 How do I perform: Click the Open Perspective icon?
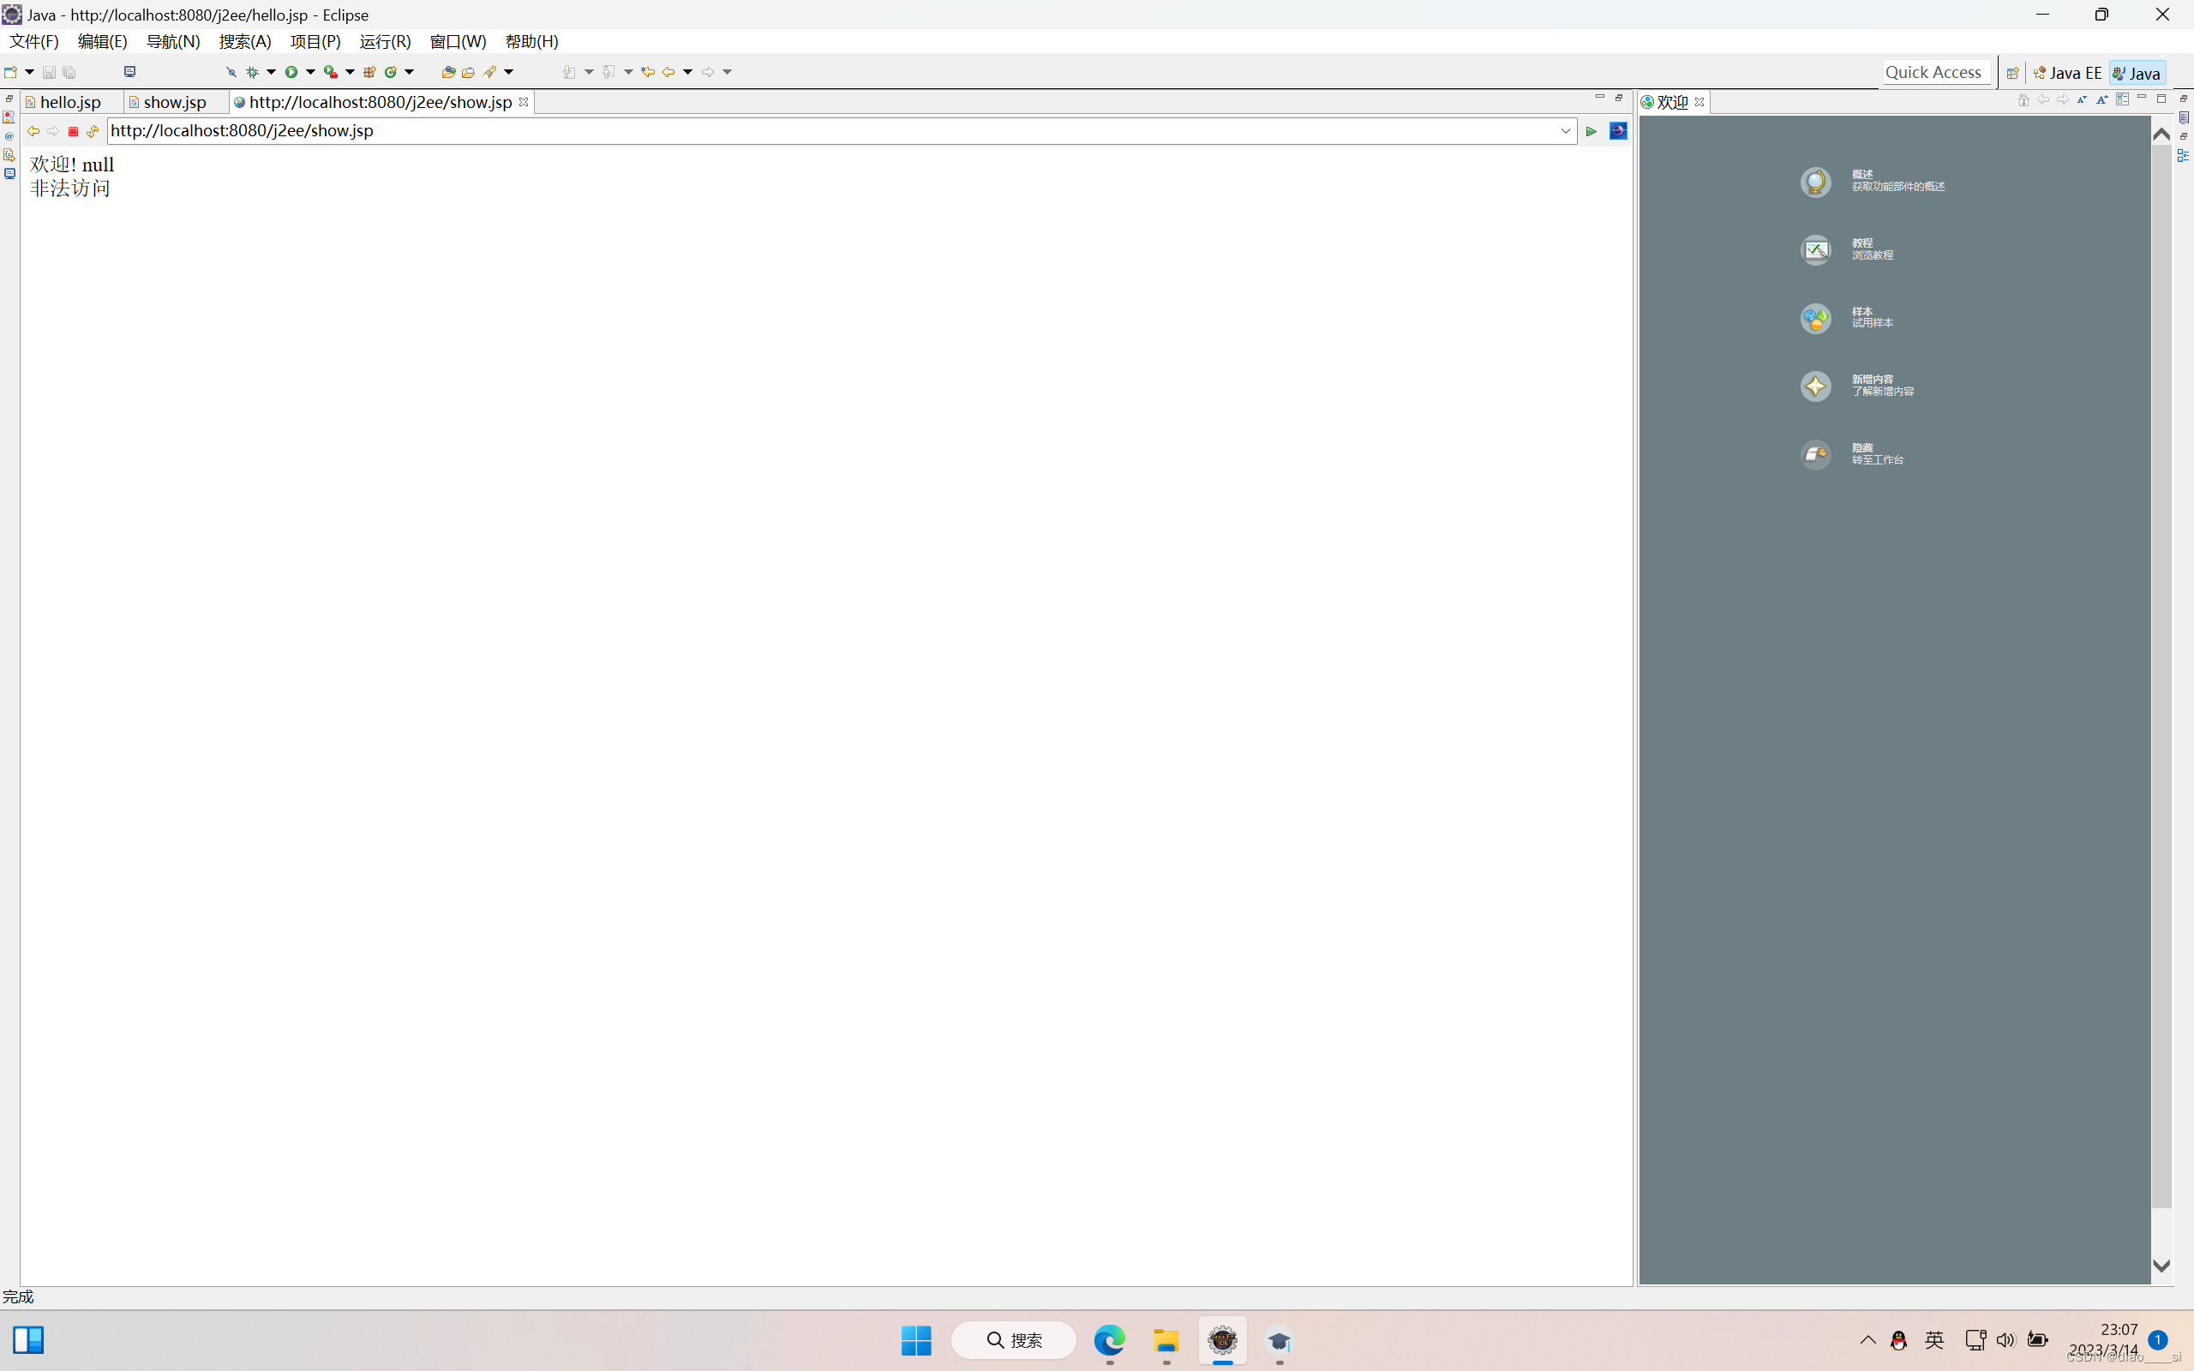tap(2011, 73)
